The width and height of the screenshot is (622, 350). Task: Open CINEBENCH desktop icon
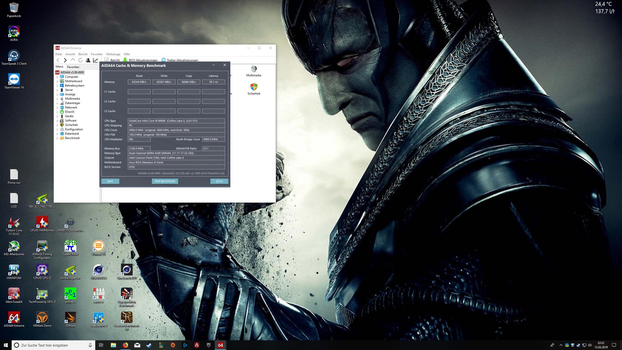click(98, 272)
